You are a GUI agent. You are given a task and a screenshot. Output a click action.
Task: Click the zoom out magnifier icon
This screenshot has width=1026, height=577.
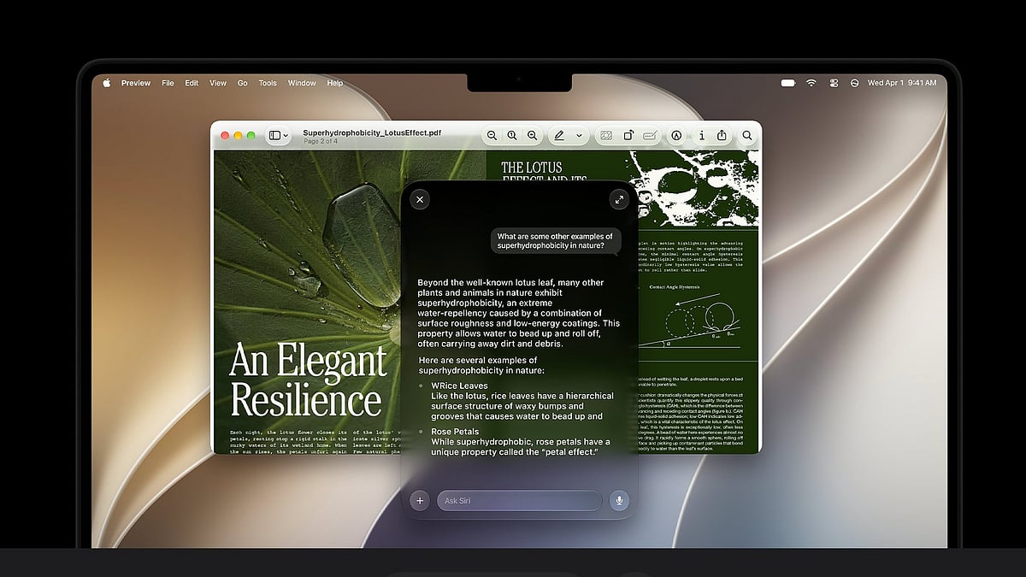(492, 135)
